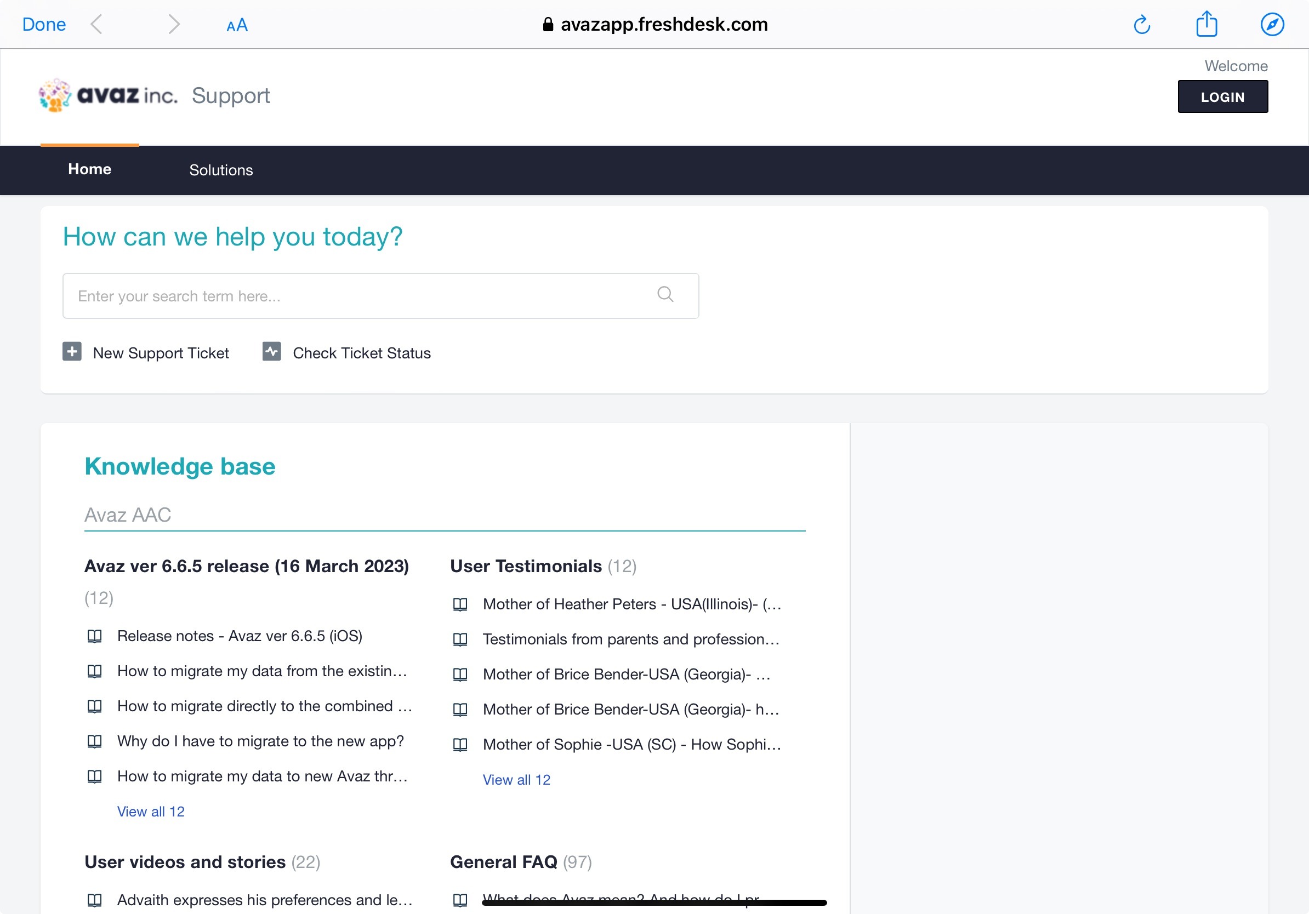This screenshot has width=1309, height=914.
Task: Open Avaz ver 6.6.5 release folder
Action: pos(247,566)
